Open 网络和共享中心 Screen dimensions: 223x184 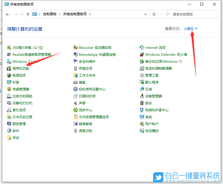[x=157, y=110]
